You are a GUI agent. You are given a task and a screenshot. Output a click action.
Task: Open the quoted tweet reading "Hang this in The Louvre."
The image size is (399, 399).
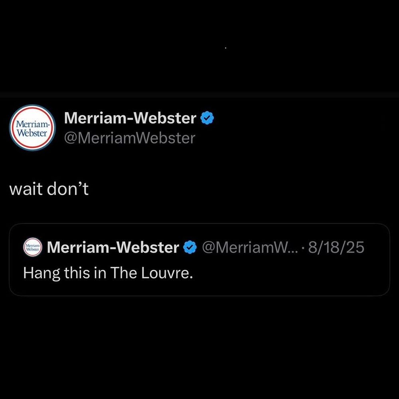[x=199, y=260]
